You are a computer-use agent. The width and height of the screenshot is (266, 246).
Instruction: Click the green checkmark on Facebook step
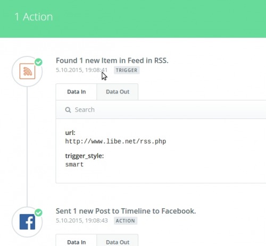[x=38, y=213]
